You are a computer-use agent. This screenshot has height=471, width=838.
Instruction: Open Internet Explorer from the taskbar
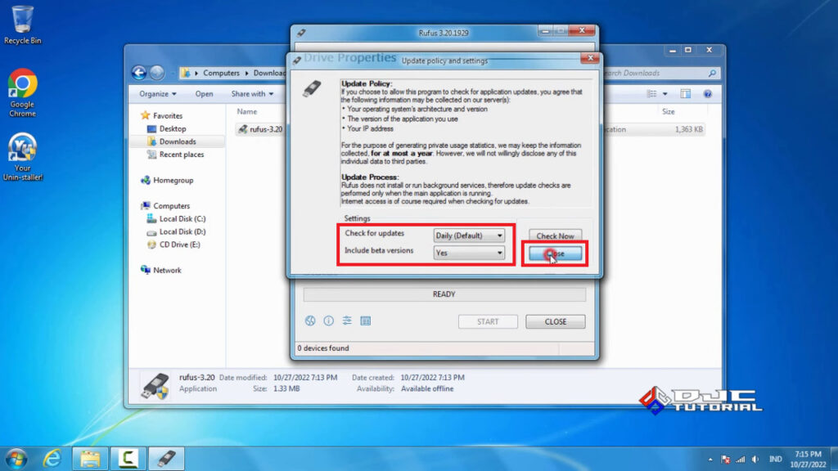pyautogui.click(x=51, y=458)
